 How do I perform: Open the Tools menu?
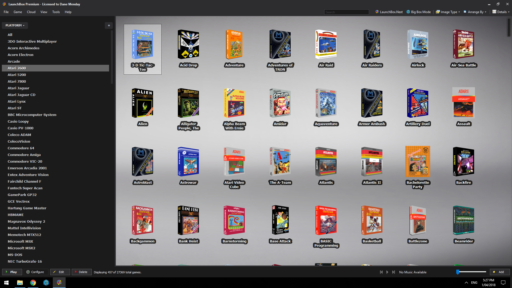coord(56,12)
